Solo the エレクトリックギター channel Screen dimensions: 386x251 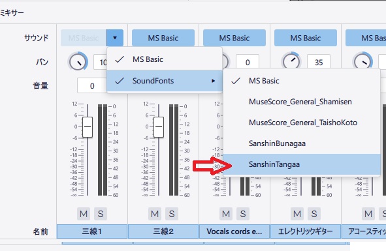tap(314, 214)
